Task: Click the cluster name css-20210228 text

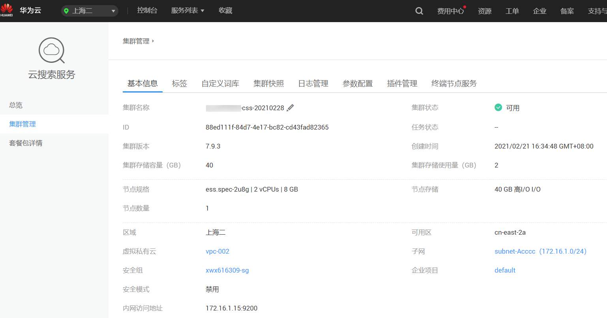Action: [263, 108]
